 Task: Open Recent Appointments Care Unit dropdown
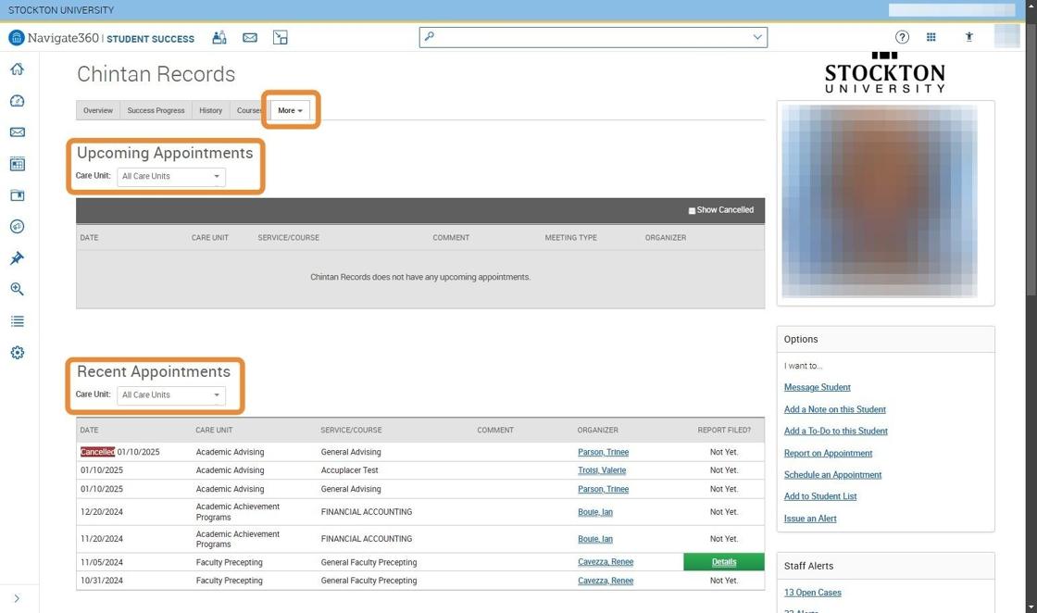pos(171,395)
